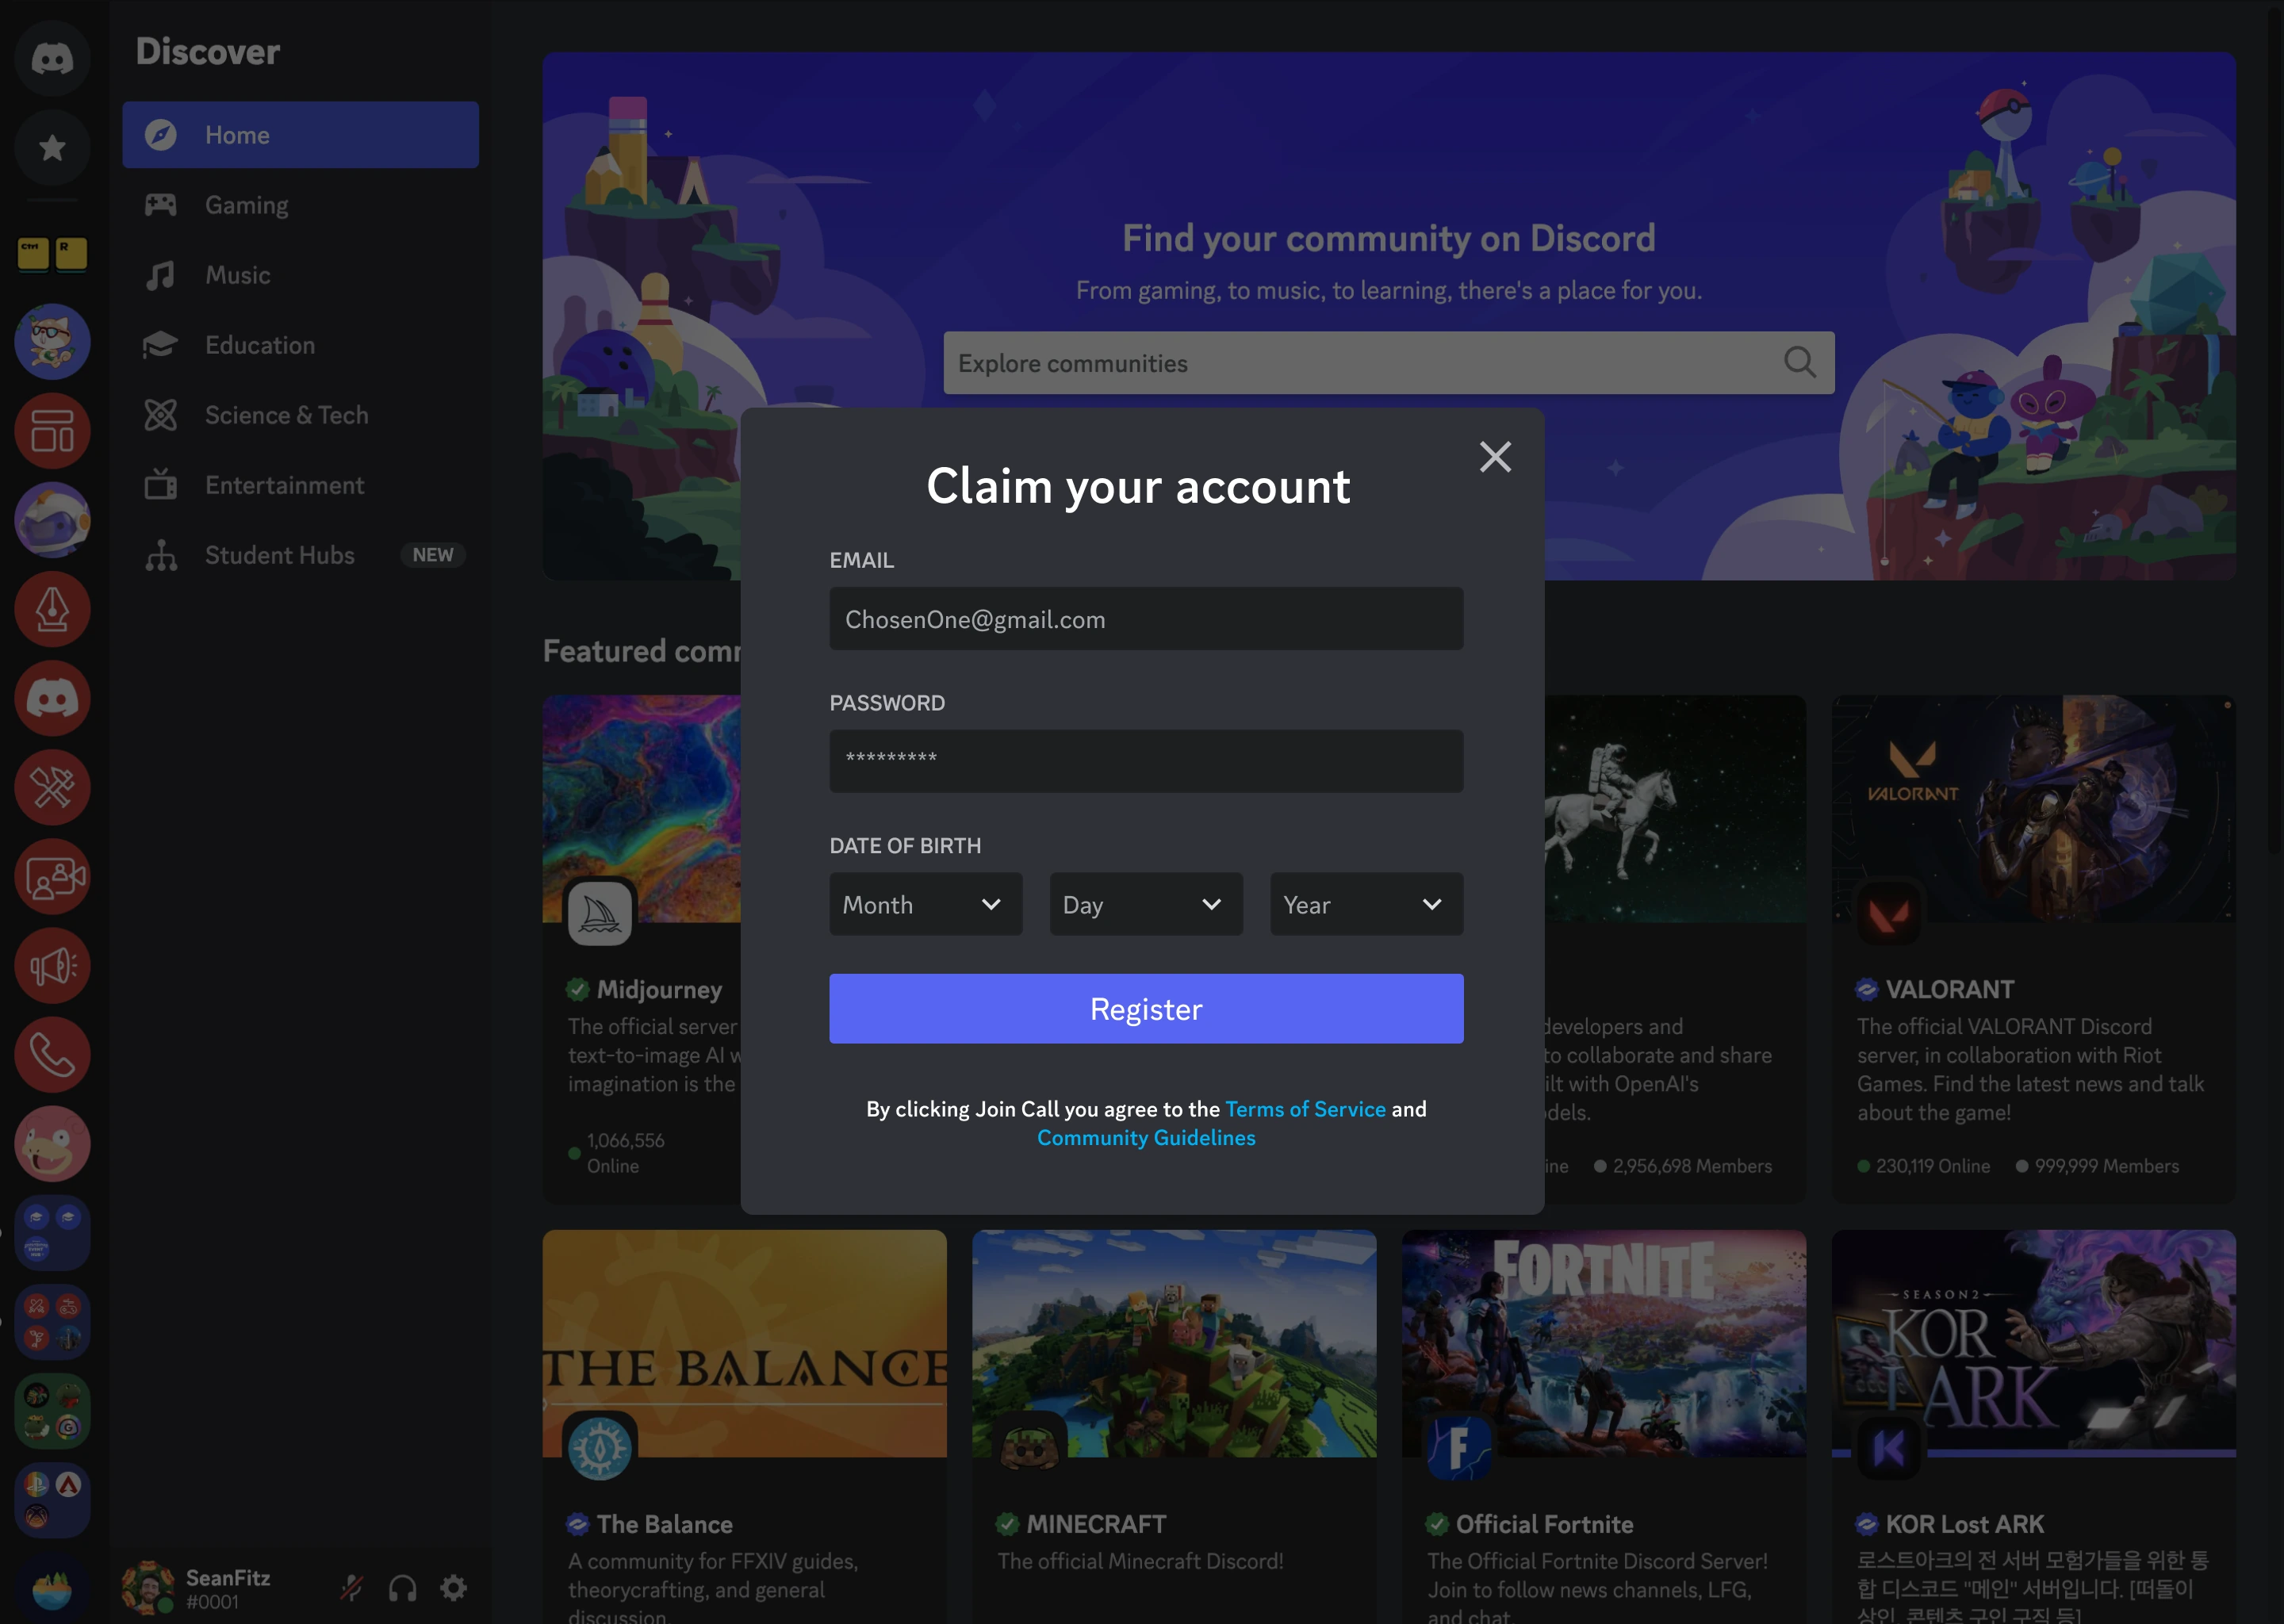Open the Day dropdown
The height and width of the screenshot is (1624, 2284).
[1146, 904]
